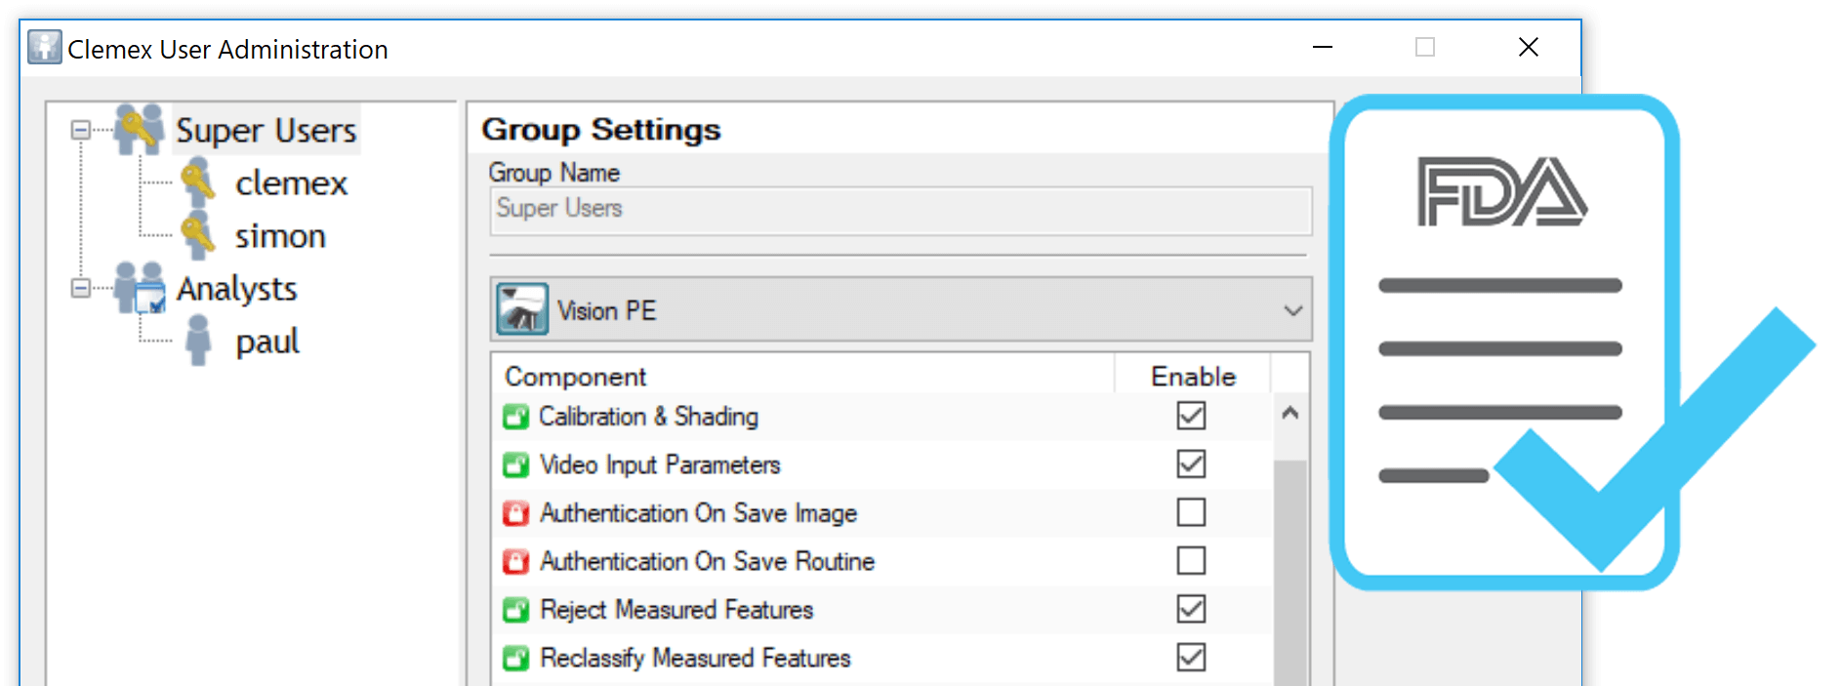Select the Analysts group in tree
The width and height of the screenshot is (1842, 686).
tap(236, 289)
